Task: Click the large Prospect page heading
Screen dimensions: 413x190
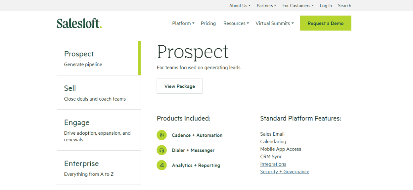Action: coord(193,52)
